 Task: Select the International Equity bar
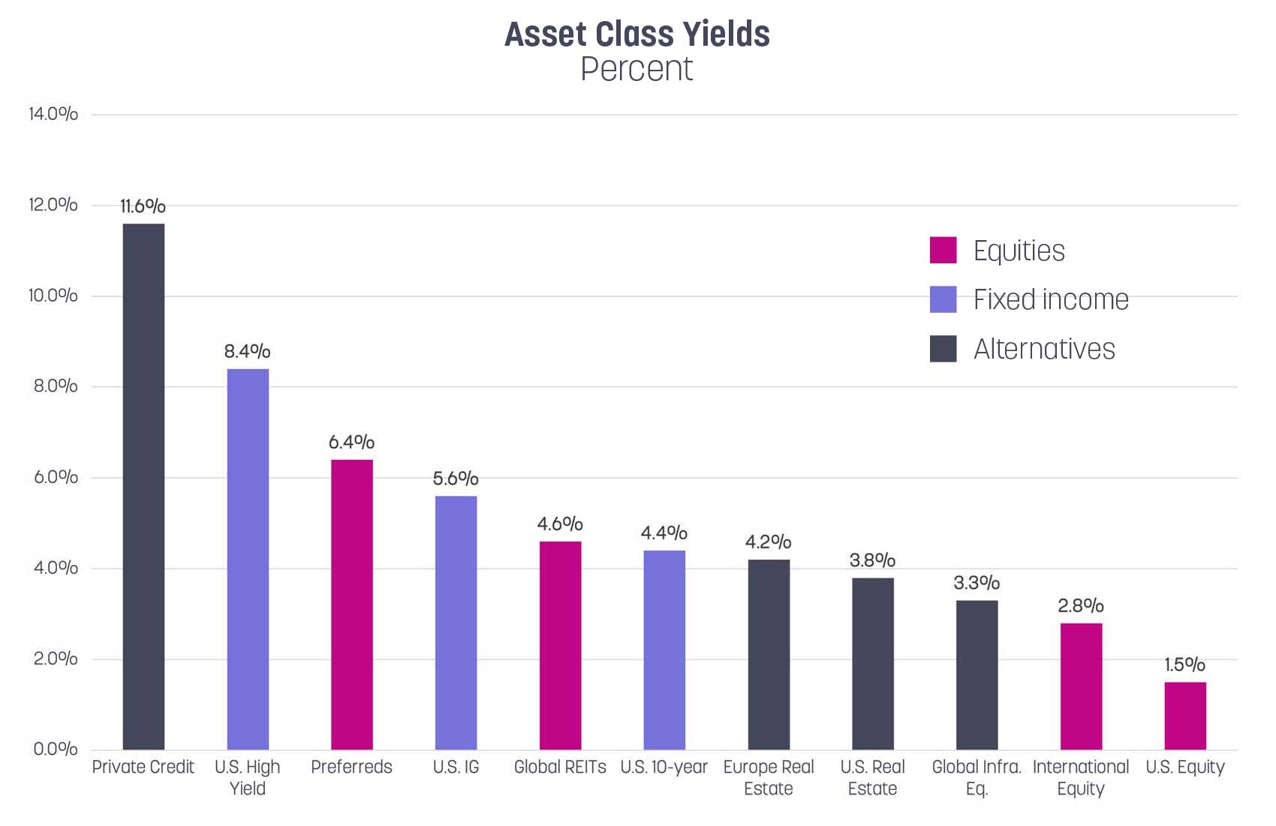[1081, 686]
